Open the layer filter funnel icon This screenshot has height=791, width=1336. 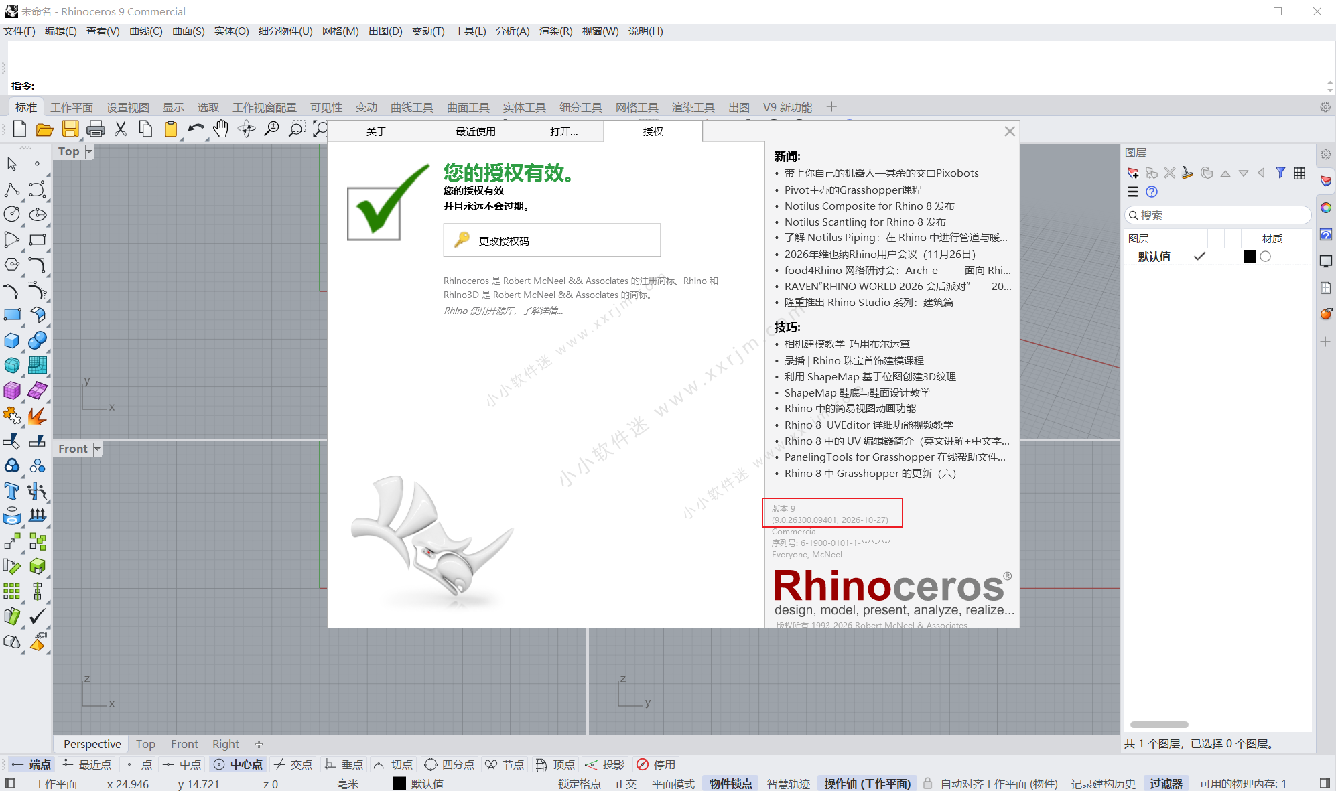1280,173
